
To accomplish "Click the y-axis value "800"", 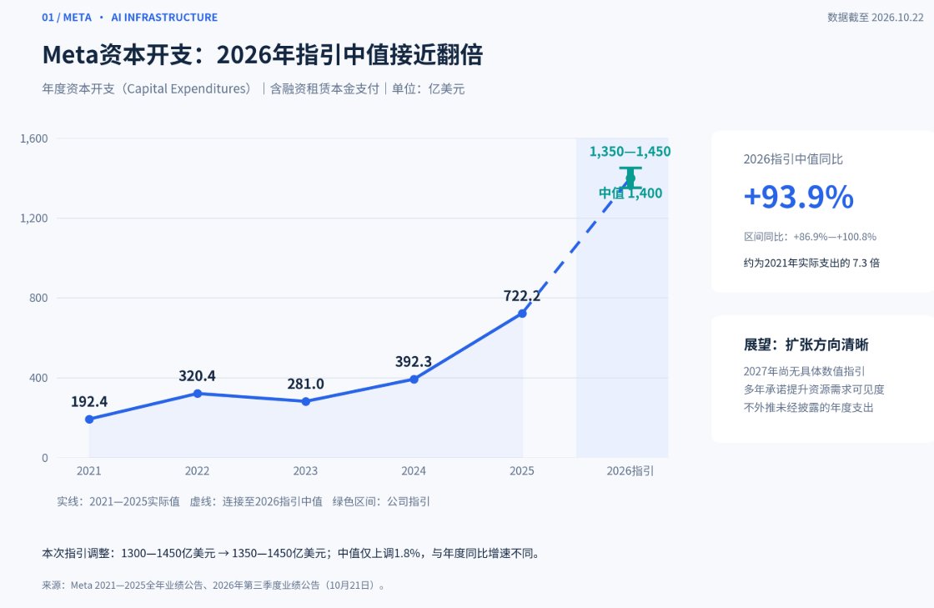I will (x=38, y=298).
